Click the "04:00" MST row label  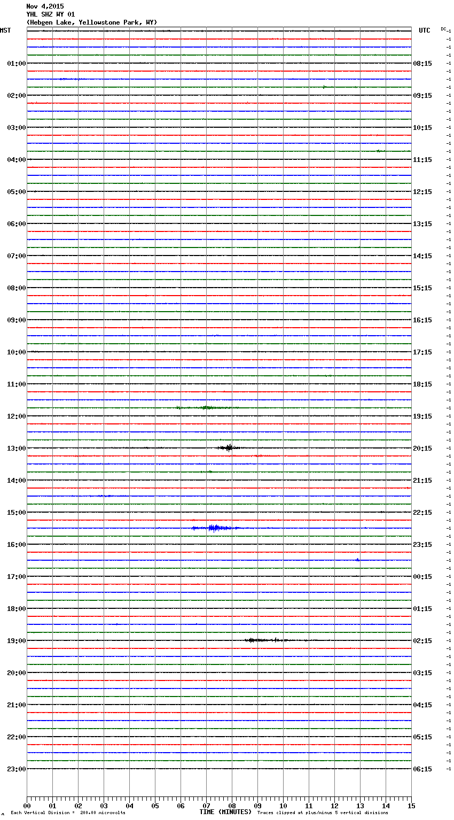click(17, 160)
